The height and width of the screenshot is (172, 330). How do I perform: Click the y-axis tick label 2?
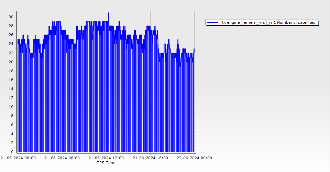[12, 143]
